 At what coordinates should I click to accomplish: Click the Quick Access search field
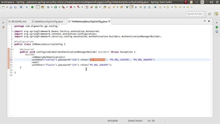click(195, 14)
